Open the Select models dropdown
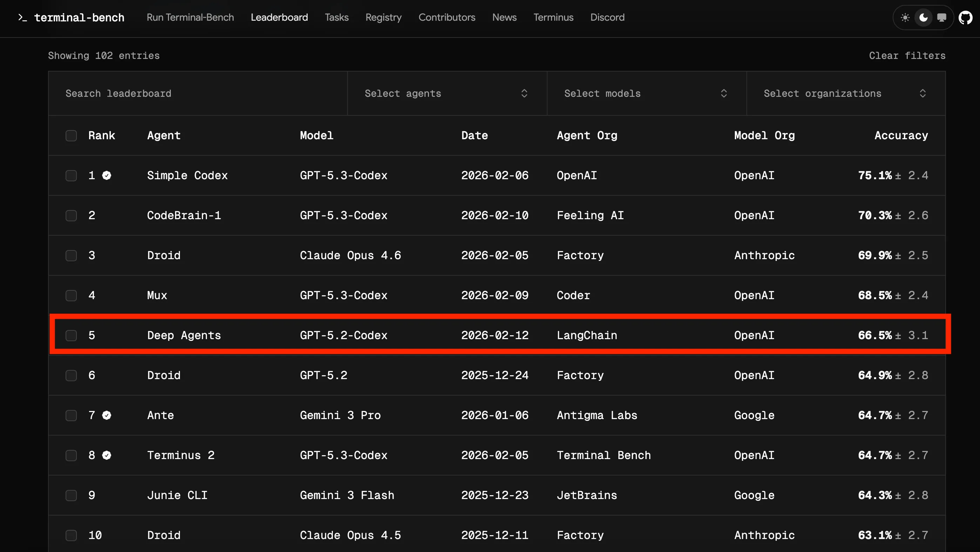 [646, 93]
